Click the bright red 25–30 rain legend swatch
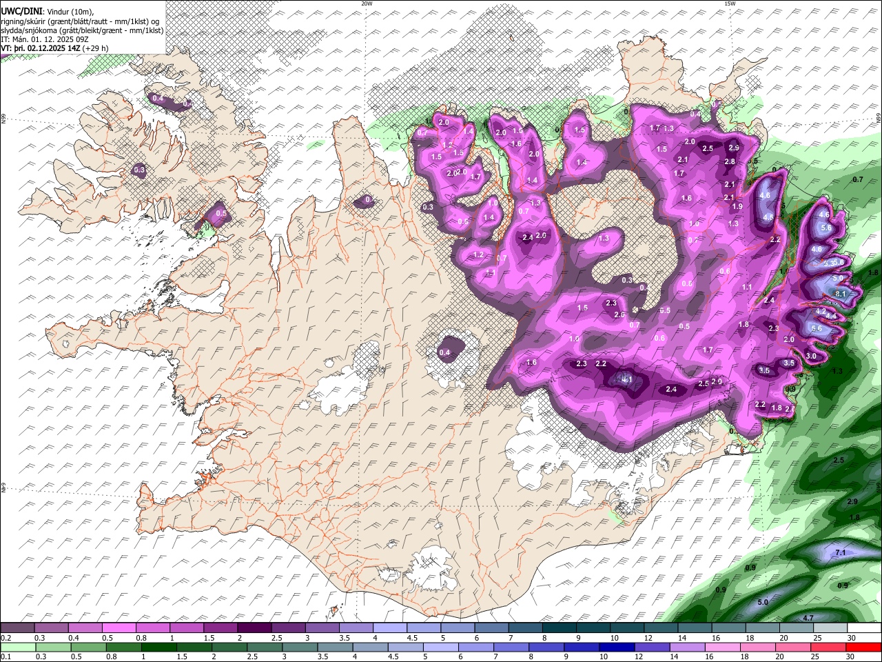882x662 pixels. (863, 647)
